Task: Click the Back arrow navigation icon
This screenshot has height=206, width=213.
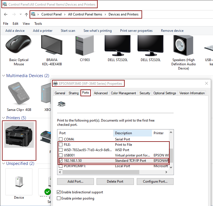Action: coord(6,14)
